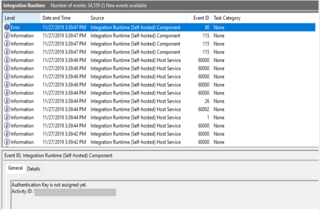Sort the list by the Event ID column header
Screen dimensions: 320x211
point(201,18)
